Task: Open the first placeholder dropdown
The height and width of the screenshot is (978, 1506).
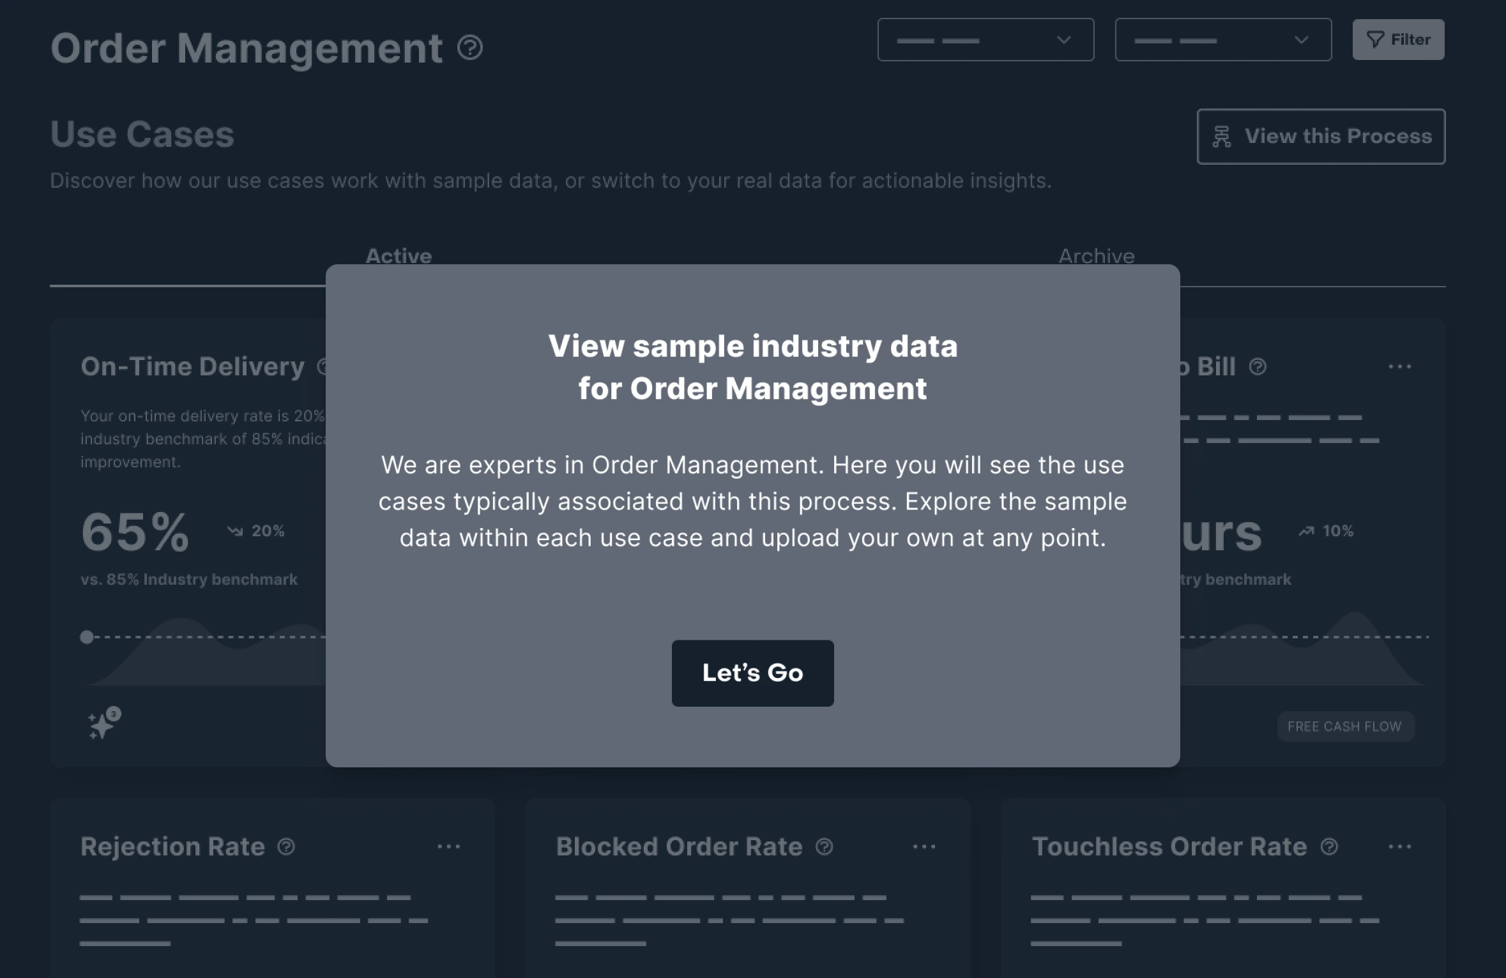Action: (x=985, y=40)
